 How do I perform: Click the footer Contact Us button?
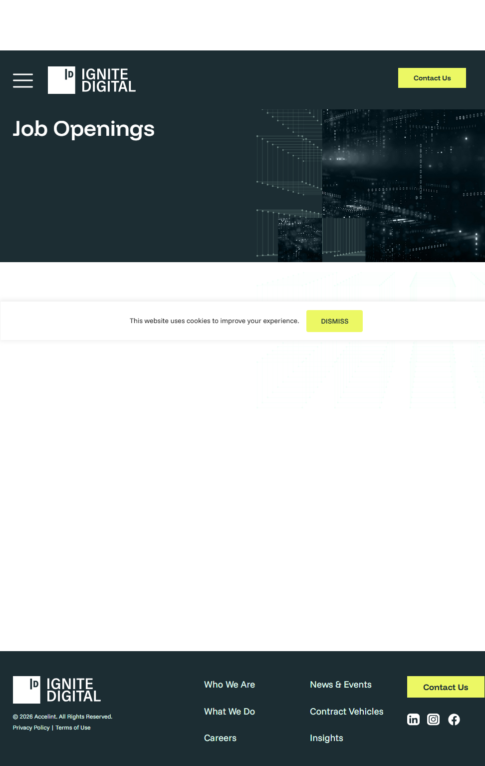coord(445,687)
